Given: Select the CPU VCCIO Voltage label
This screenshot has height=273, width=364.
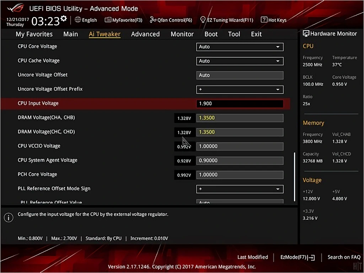Looking at the screenshot, I should (x=39, y=146).
